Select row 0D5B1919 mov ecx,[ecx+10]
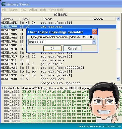The width and height of the screenshot is (122, 129). click(59, 56)
